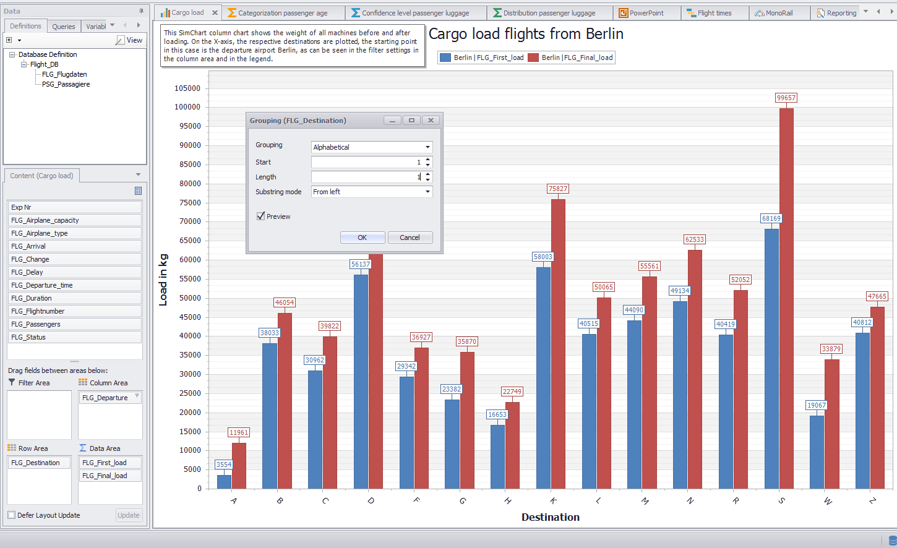Click the View edit icon in Data panel

point(120,40)
